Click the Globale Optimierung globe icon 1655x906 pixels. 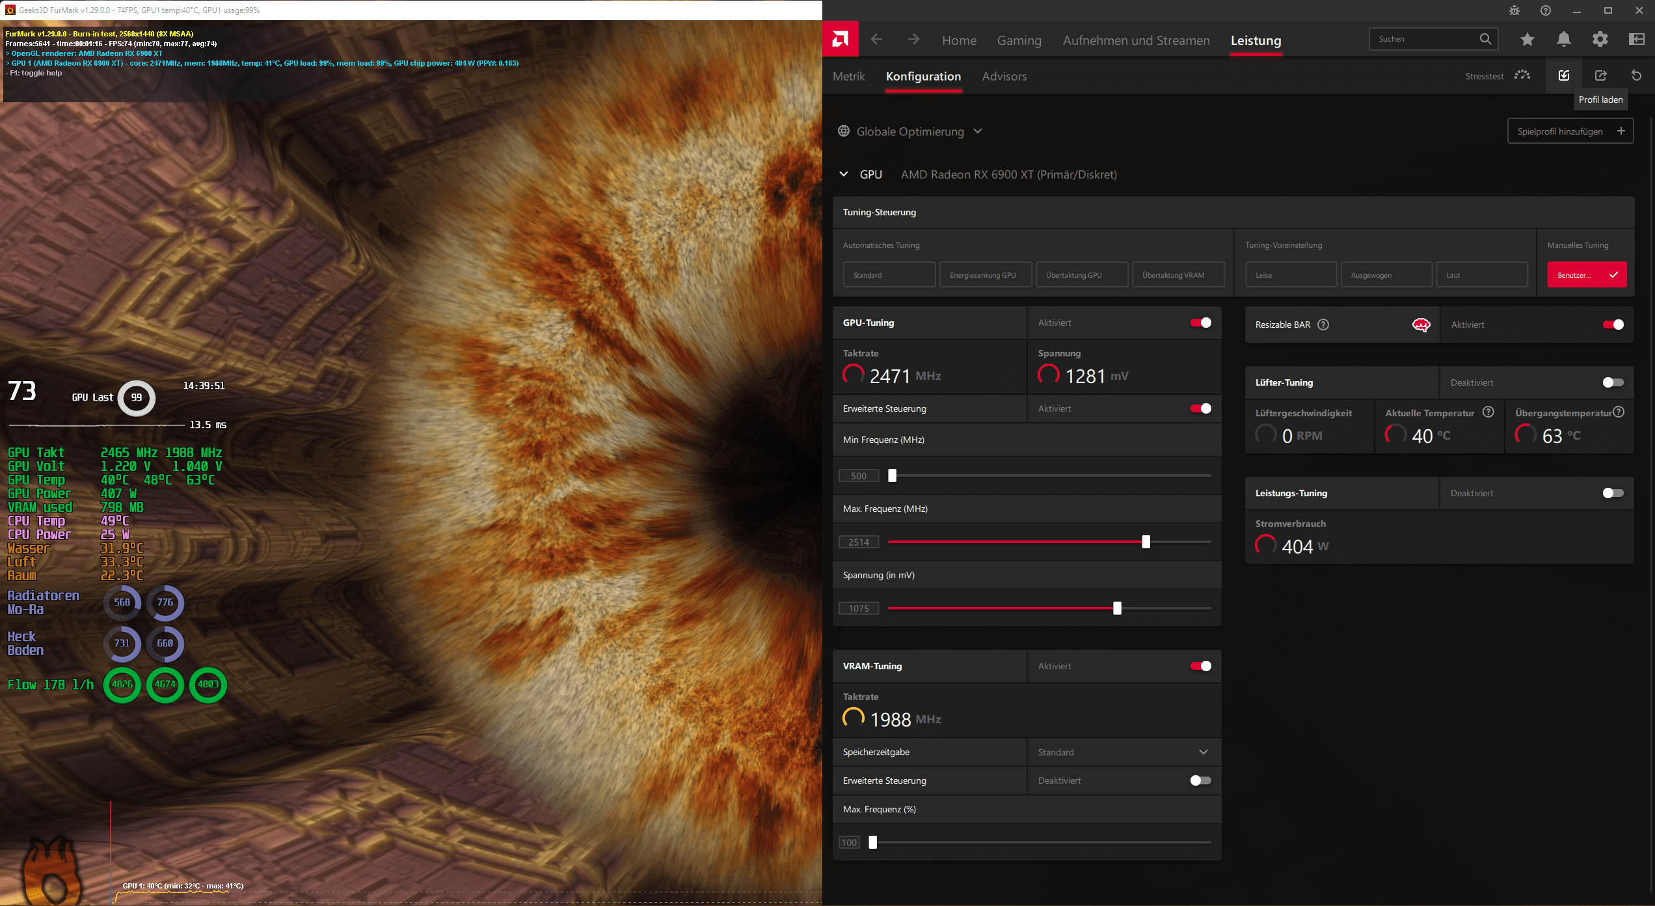pos(844,131)
